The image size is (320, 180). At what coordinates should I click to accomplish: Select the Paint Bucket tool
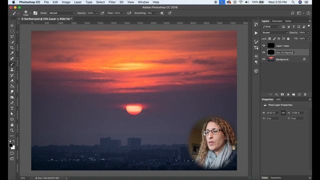[x=12, y=86]
